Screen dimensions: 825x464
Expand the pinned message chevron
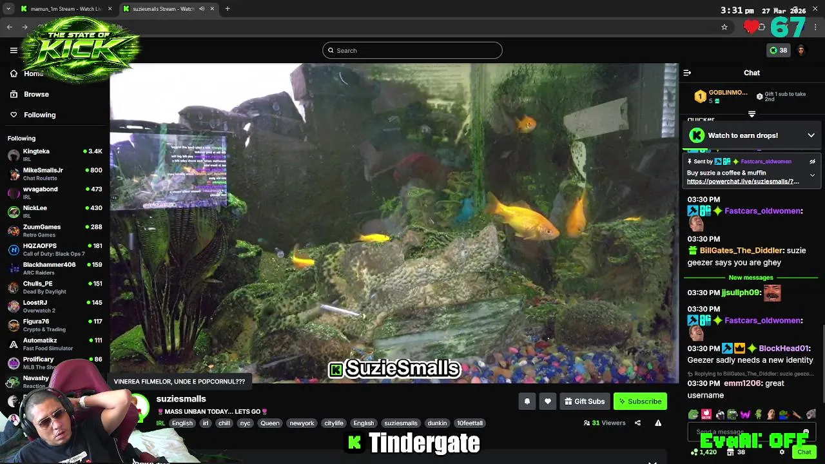812,175
